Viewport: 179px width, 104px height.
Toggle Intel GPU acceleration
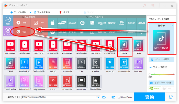tap(168, 88)
